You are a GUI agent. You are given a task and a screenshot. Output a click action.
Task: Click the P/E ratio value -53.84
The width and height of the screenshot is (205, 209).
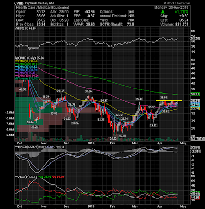click(90, 12)
